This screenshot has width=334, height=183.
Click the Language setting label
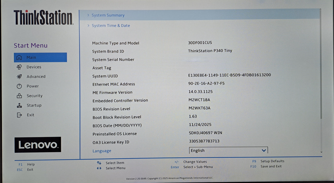click(x=102, y=151)
